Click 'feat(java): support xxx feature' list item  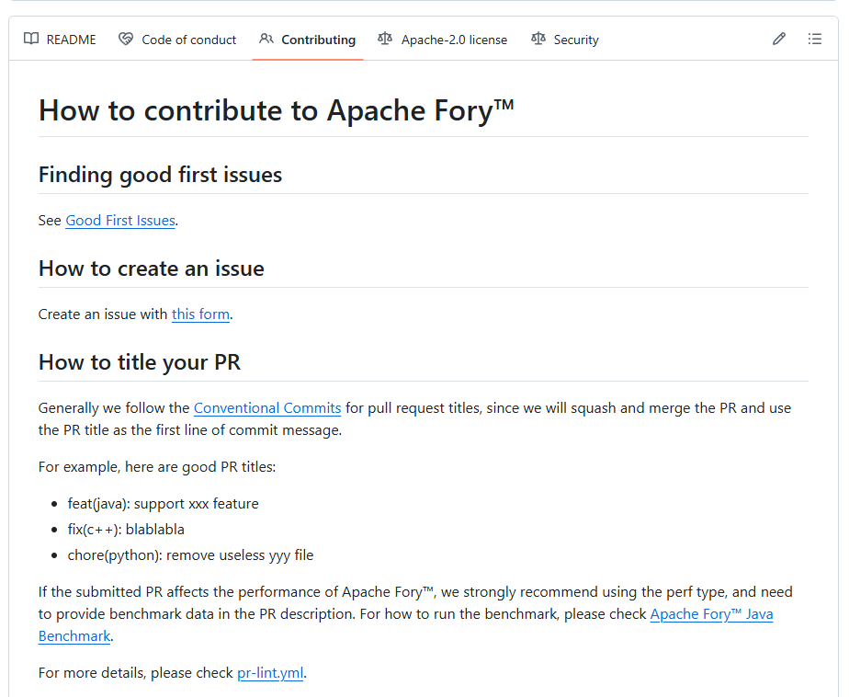coord(163,504)
